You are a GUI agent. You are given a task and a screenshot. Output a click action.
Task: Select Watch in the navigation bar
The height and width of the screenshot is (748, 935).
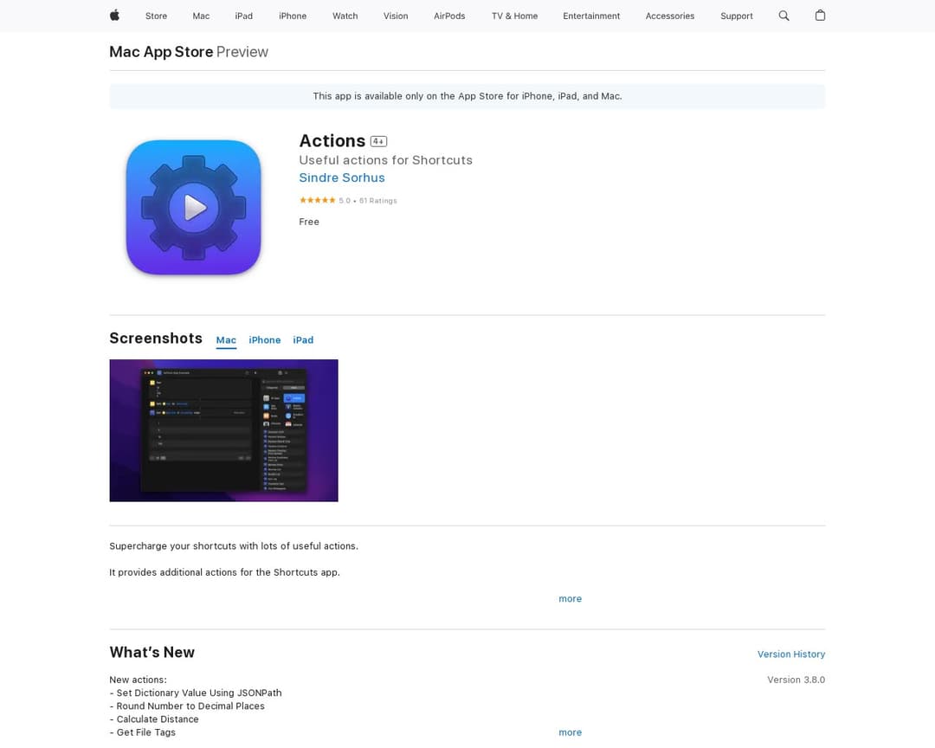(x=345, y=16)
